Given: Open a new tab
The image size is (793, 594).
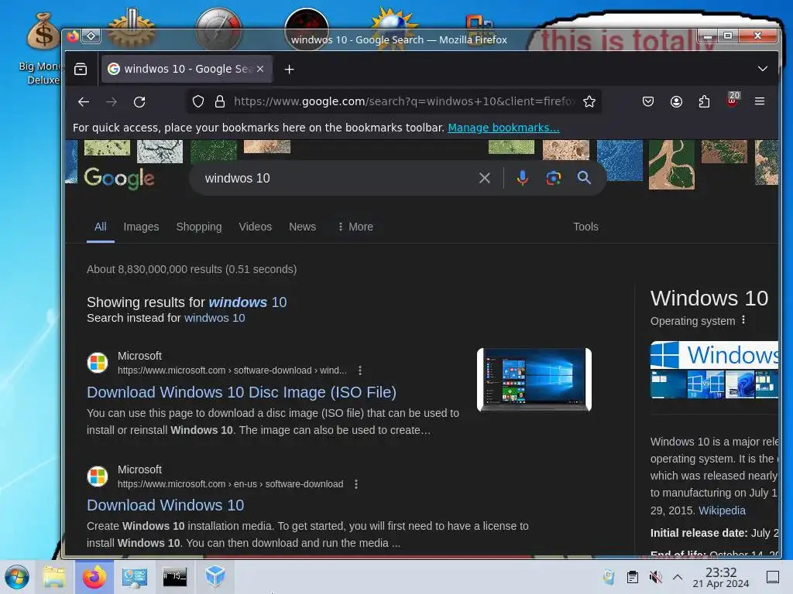Looking at the screenshot, I should click(x=290, y=69).
